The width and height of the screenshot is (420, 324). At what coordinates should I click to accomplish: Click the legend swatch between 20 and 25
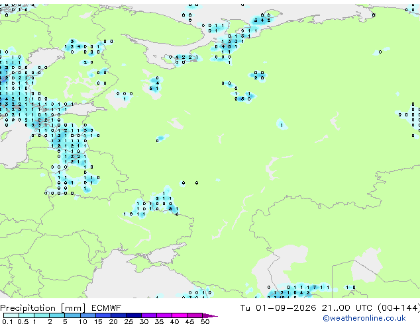(118, 315)
